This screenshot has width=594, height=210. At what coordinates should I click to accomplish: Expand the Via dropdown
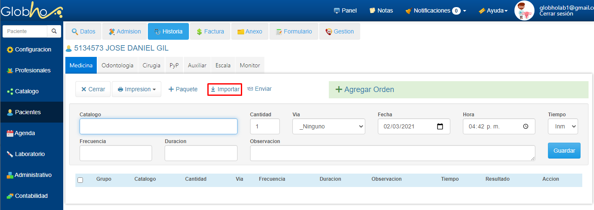[x=328, y=126]
